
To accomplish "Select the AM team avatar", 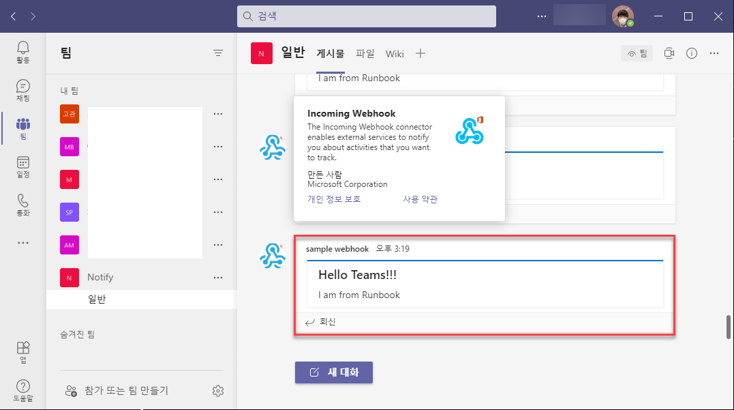I will tap(70, 245).
